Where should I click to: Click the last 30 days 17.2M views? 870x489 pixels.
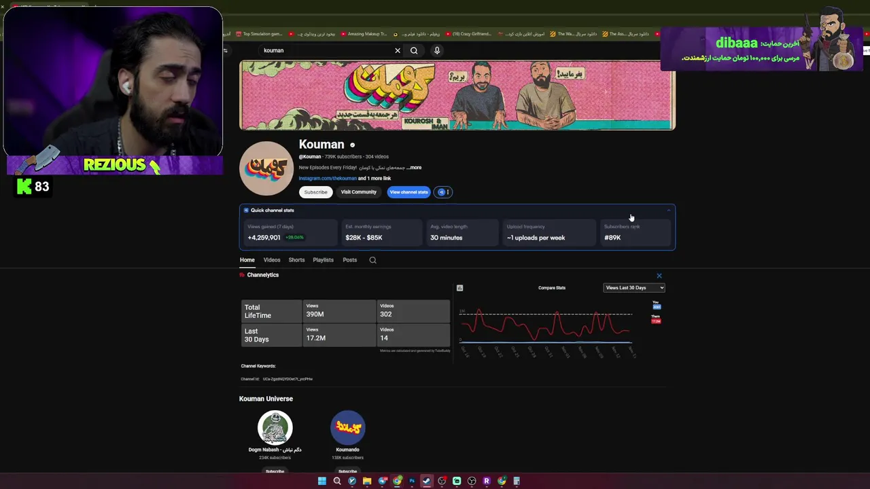click(338, 335)
